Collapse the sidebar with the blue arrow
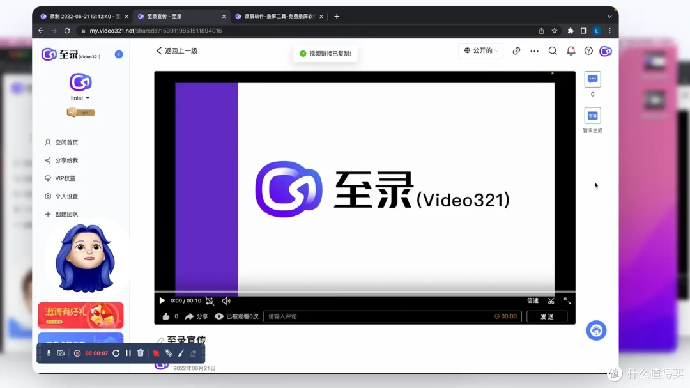The height and width of the screenshot is (388, 690). pos(119,54)
